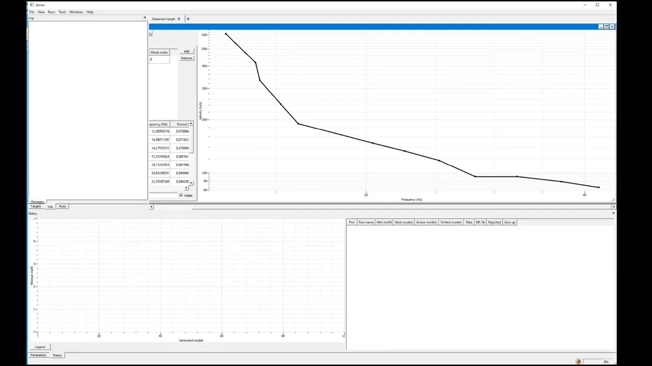Click right arrow of target horizontal scrollbar
This screenshot has height=366, width=652.
pyautogui.click(x=613, y=206)
